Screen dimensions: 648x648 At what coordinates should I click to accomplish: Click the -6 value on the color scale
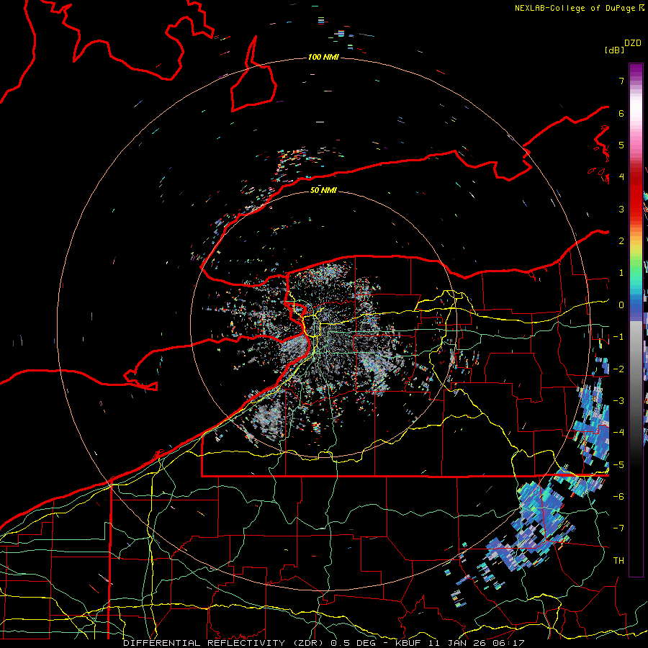point(618,497)
